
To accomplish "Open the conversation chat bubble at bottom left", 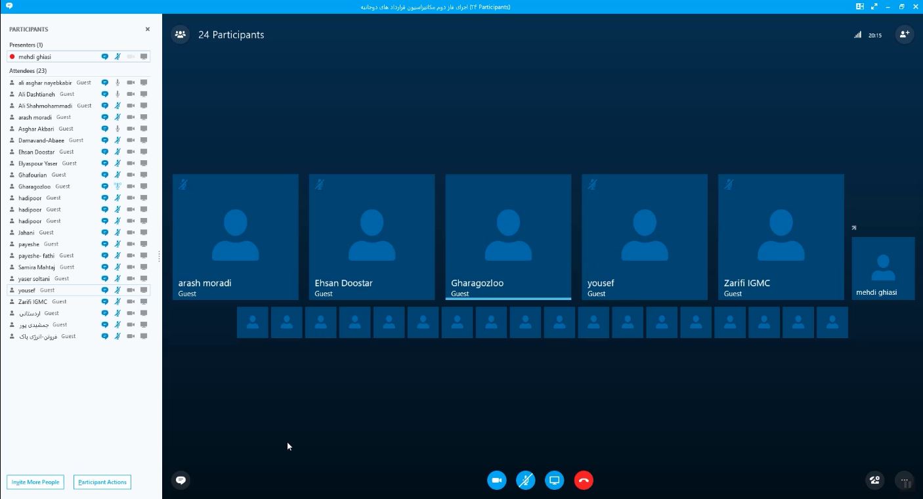I will (x=181, y=481).
